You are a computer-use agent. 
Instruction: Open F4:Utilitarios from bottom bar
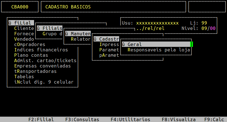[x=130, y=119]
